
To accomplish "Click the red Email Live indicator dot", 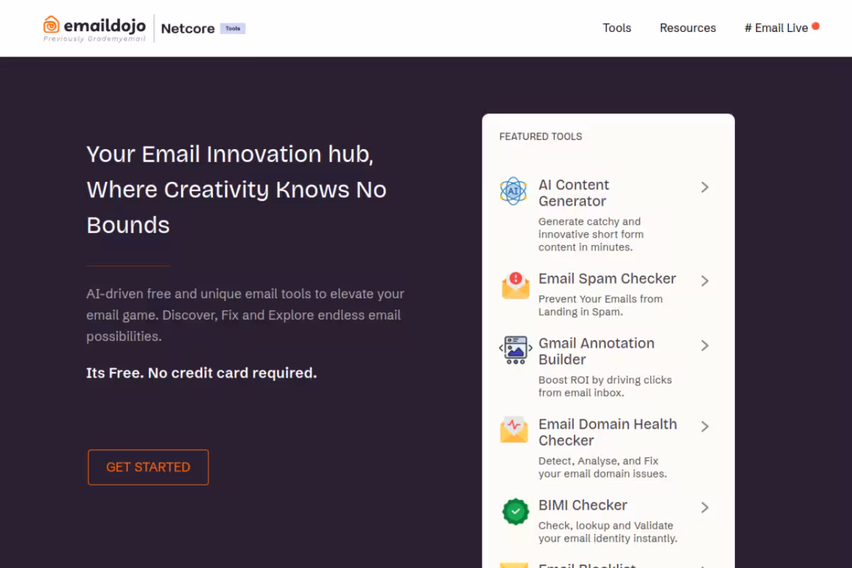I will click(x=816, y=26).
